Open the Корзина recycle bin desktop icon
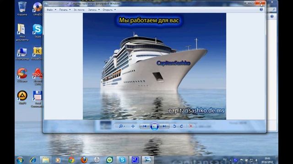The width and height of the screenshot is (293, 164). coord(22,9)
